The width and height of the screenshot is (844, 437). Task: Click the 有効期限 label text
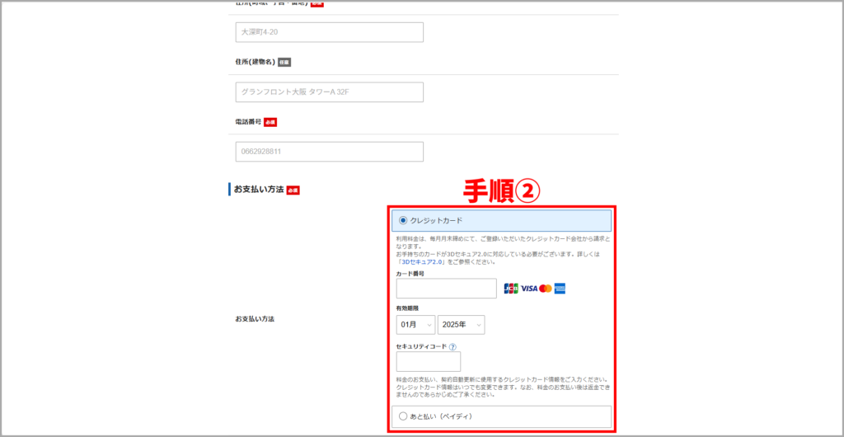(x=408, y=308)
